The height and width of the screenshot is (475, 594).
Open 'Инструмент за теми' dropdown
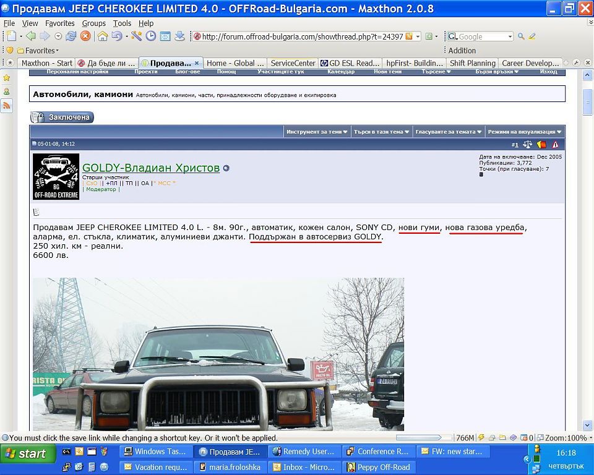click(x=317, y=132)
